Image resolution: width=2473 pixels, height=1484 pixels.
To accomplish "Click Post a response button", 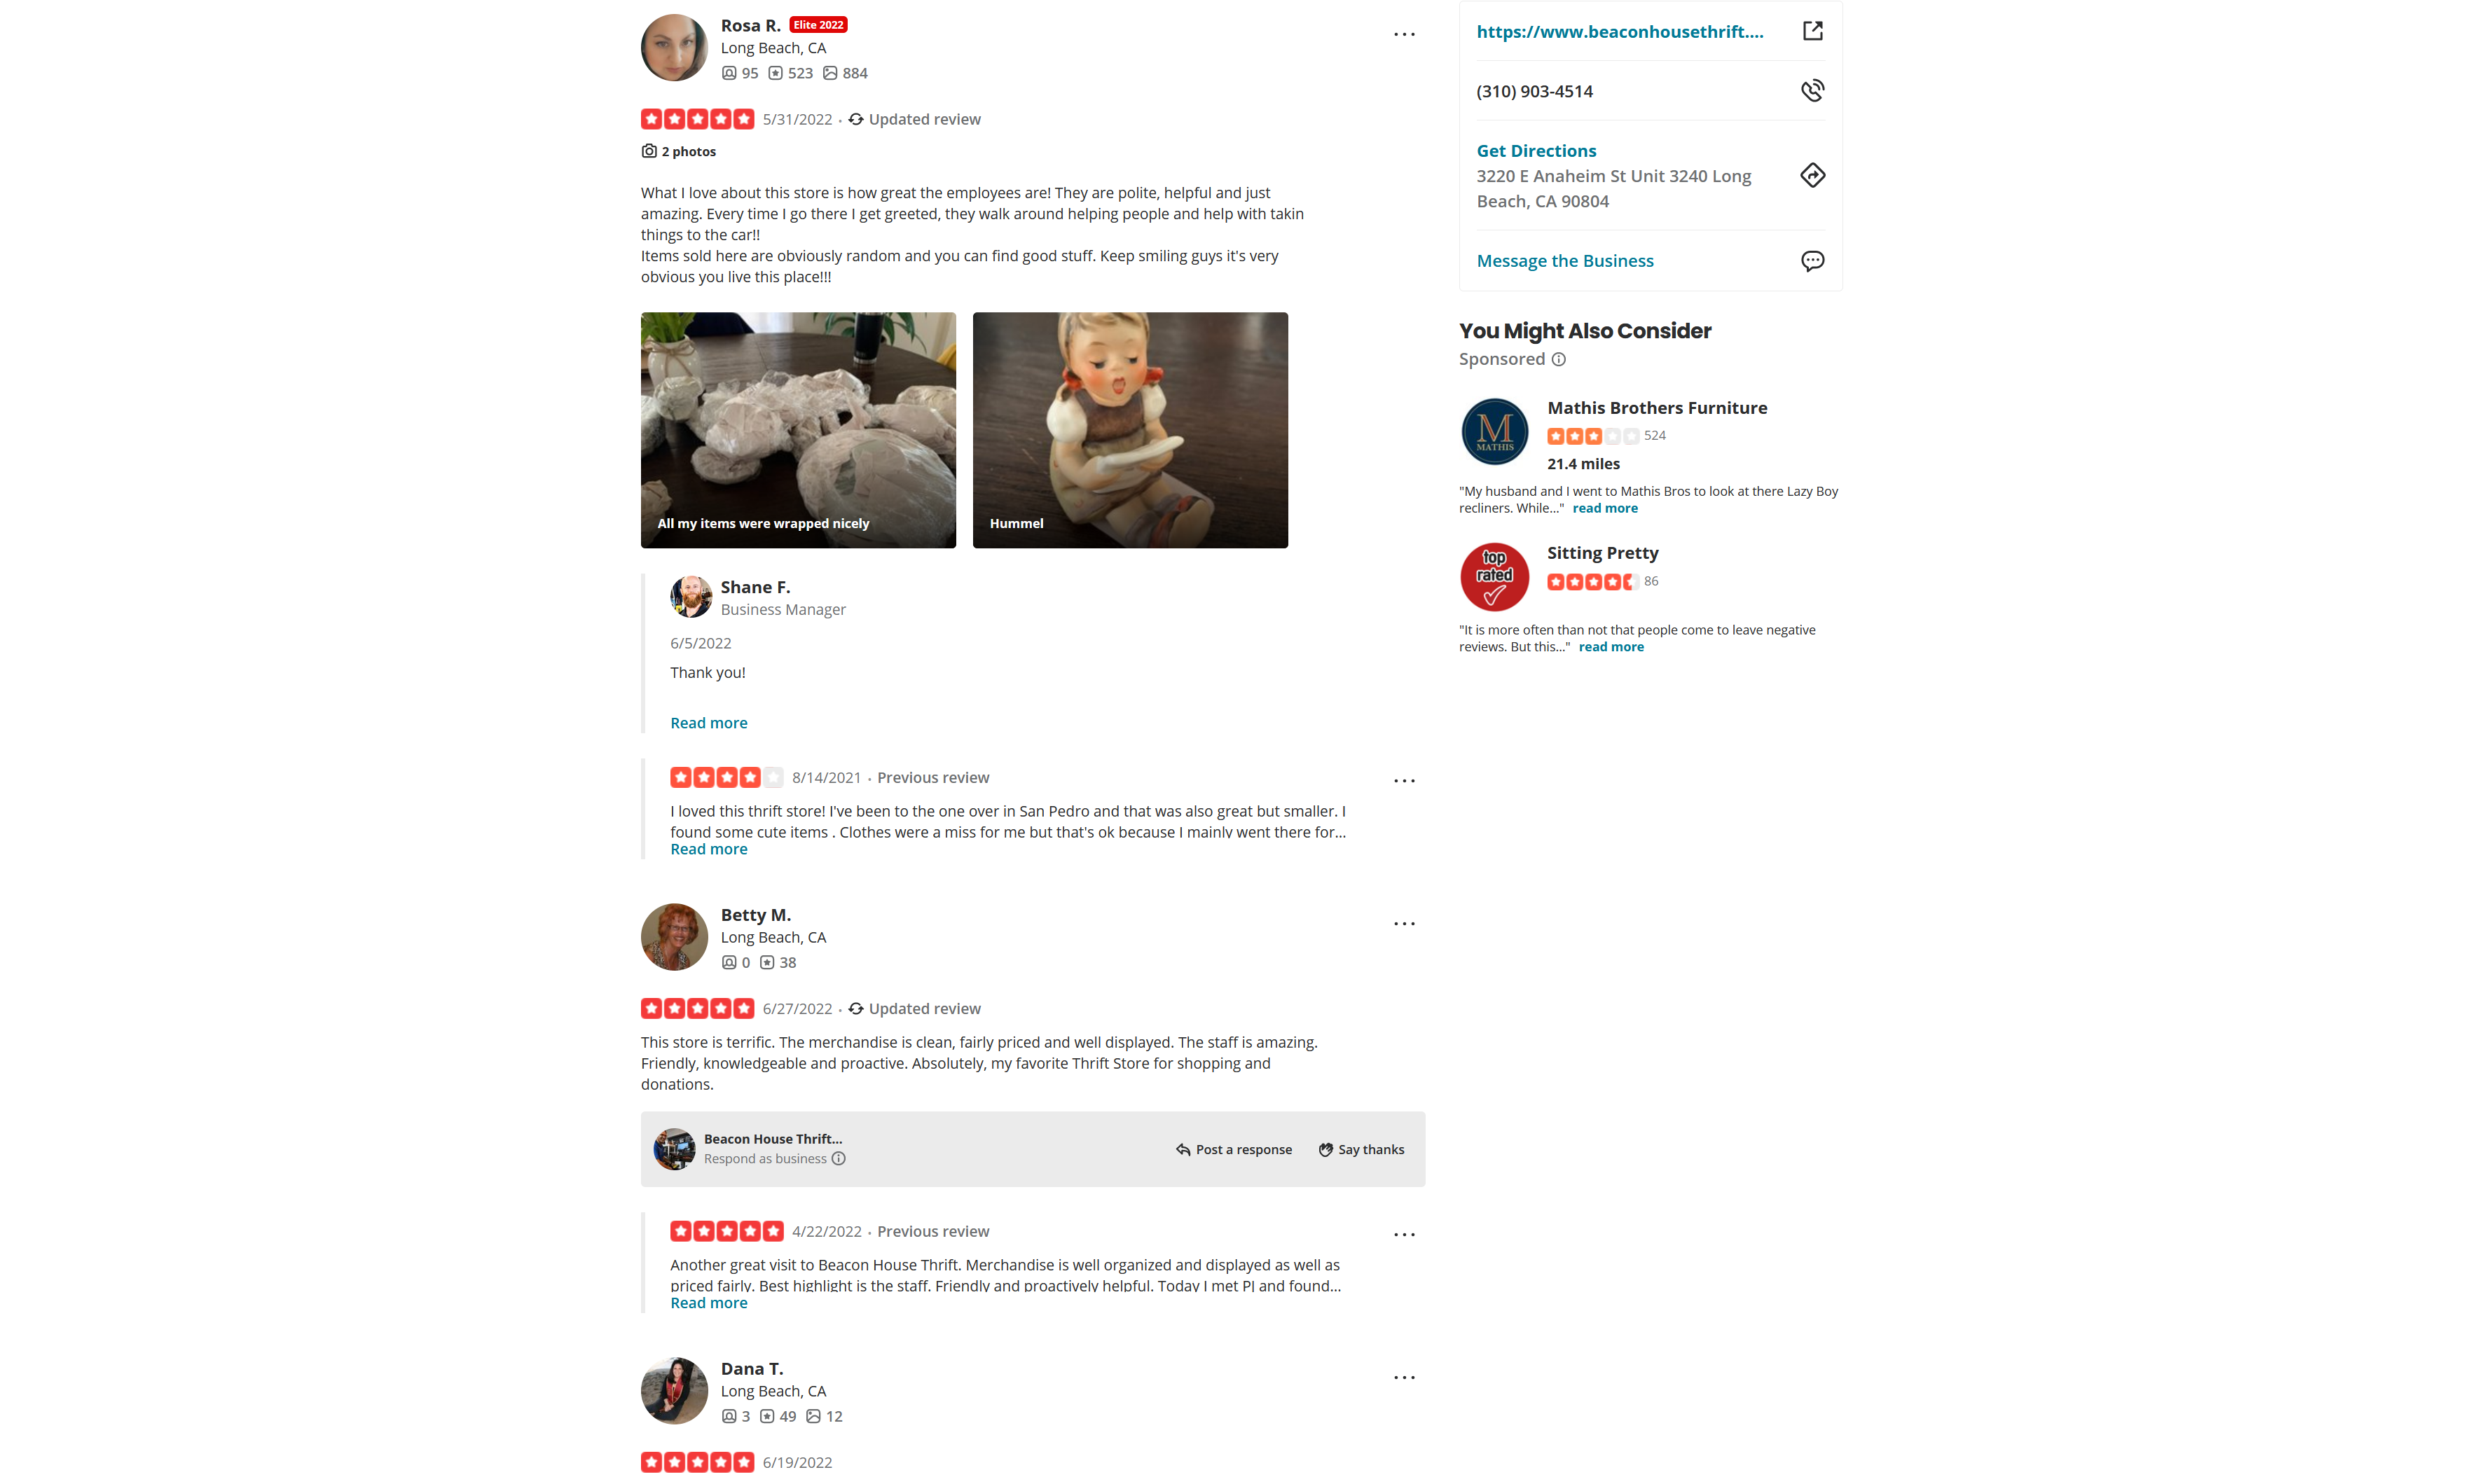I will tap(1234, 1149).
